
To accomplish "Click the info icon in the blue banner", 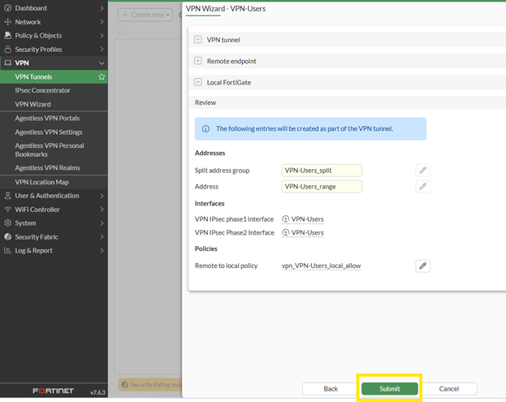I will pos(205,129).
